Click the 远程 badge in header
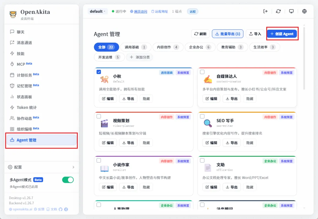318x219 pixels. tap(193, 11)
